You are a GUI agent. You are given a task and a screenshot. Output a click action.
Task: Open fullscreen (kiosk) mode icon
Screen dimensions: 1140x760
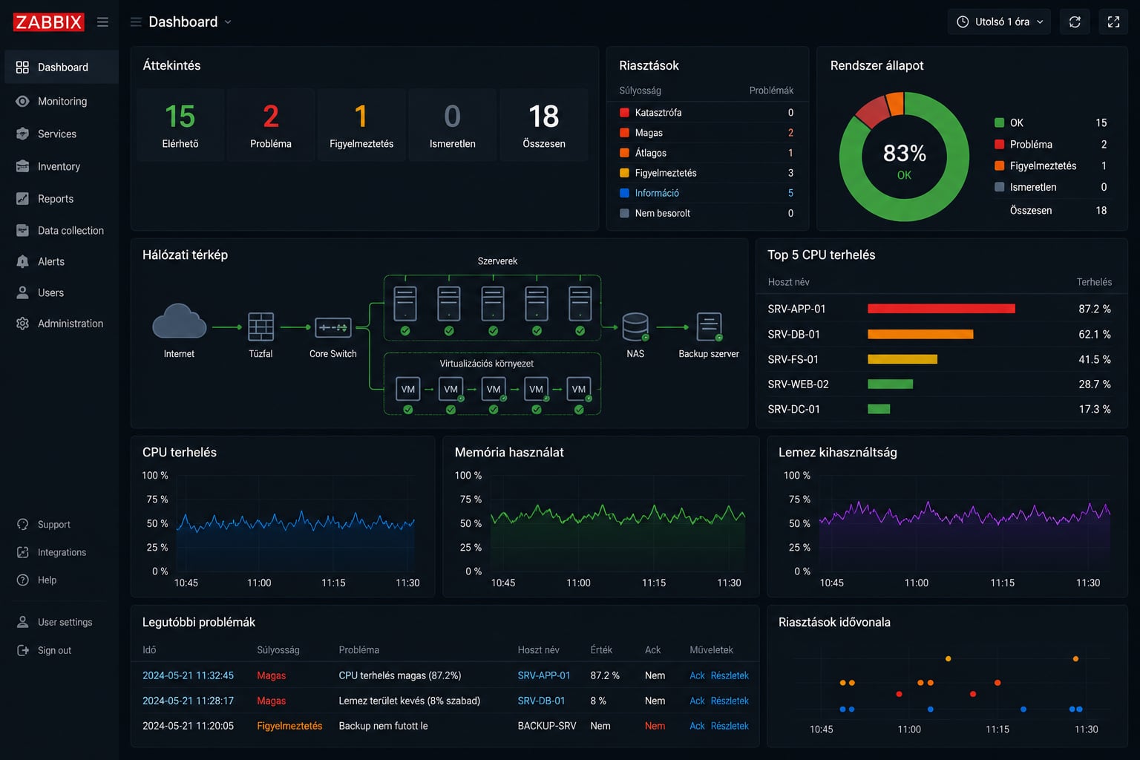1113,22
